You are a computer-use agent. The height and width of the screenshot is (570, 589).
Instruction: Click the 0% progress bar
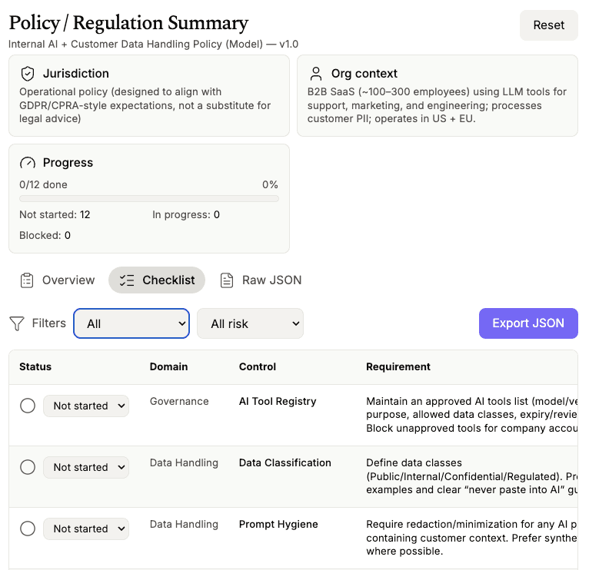149,198
